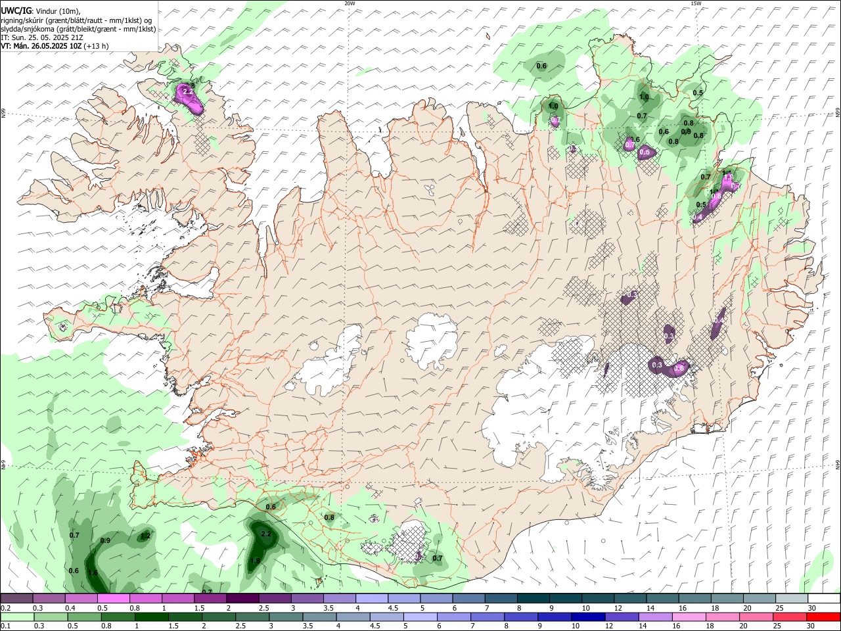
Task: Click the lightest green 0.1 rain legend swatch
Action: pyautogui.click(x=17, y=617)
